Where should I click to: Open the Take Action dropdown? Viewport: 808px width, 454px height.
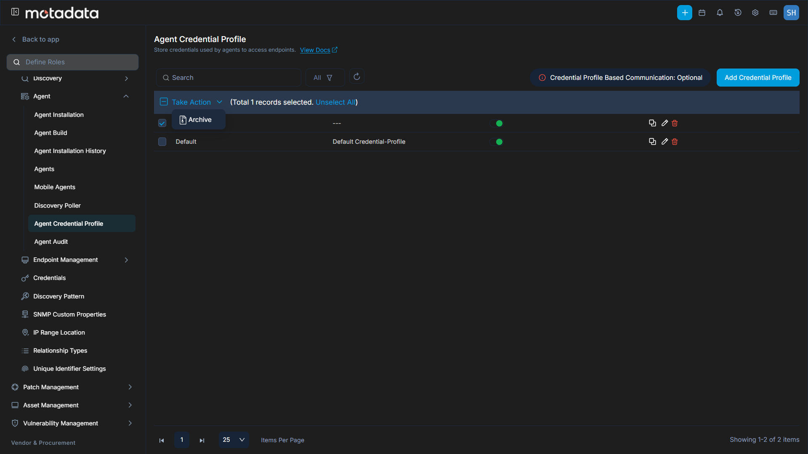coord(197,102)
